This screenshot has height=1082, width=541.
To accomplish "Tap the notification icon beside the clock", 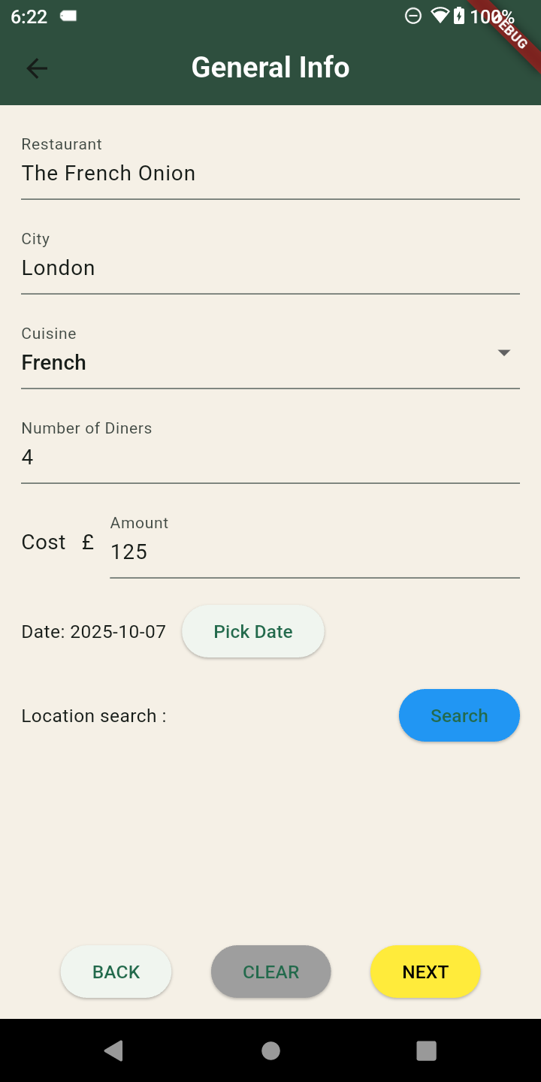I will pos(68,16).
